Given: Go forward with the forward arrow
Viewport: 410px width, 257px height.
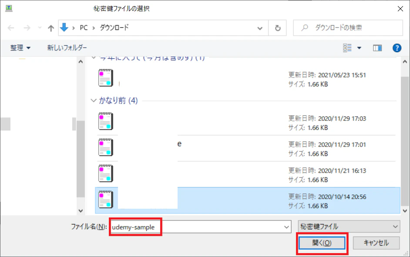Looking at the screenshot, I should (x=27, y=28).
